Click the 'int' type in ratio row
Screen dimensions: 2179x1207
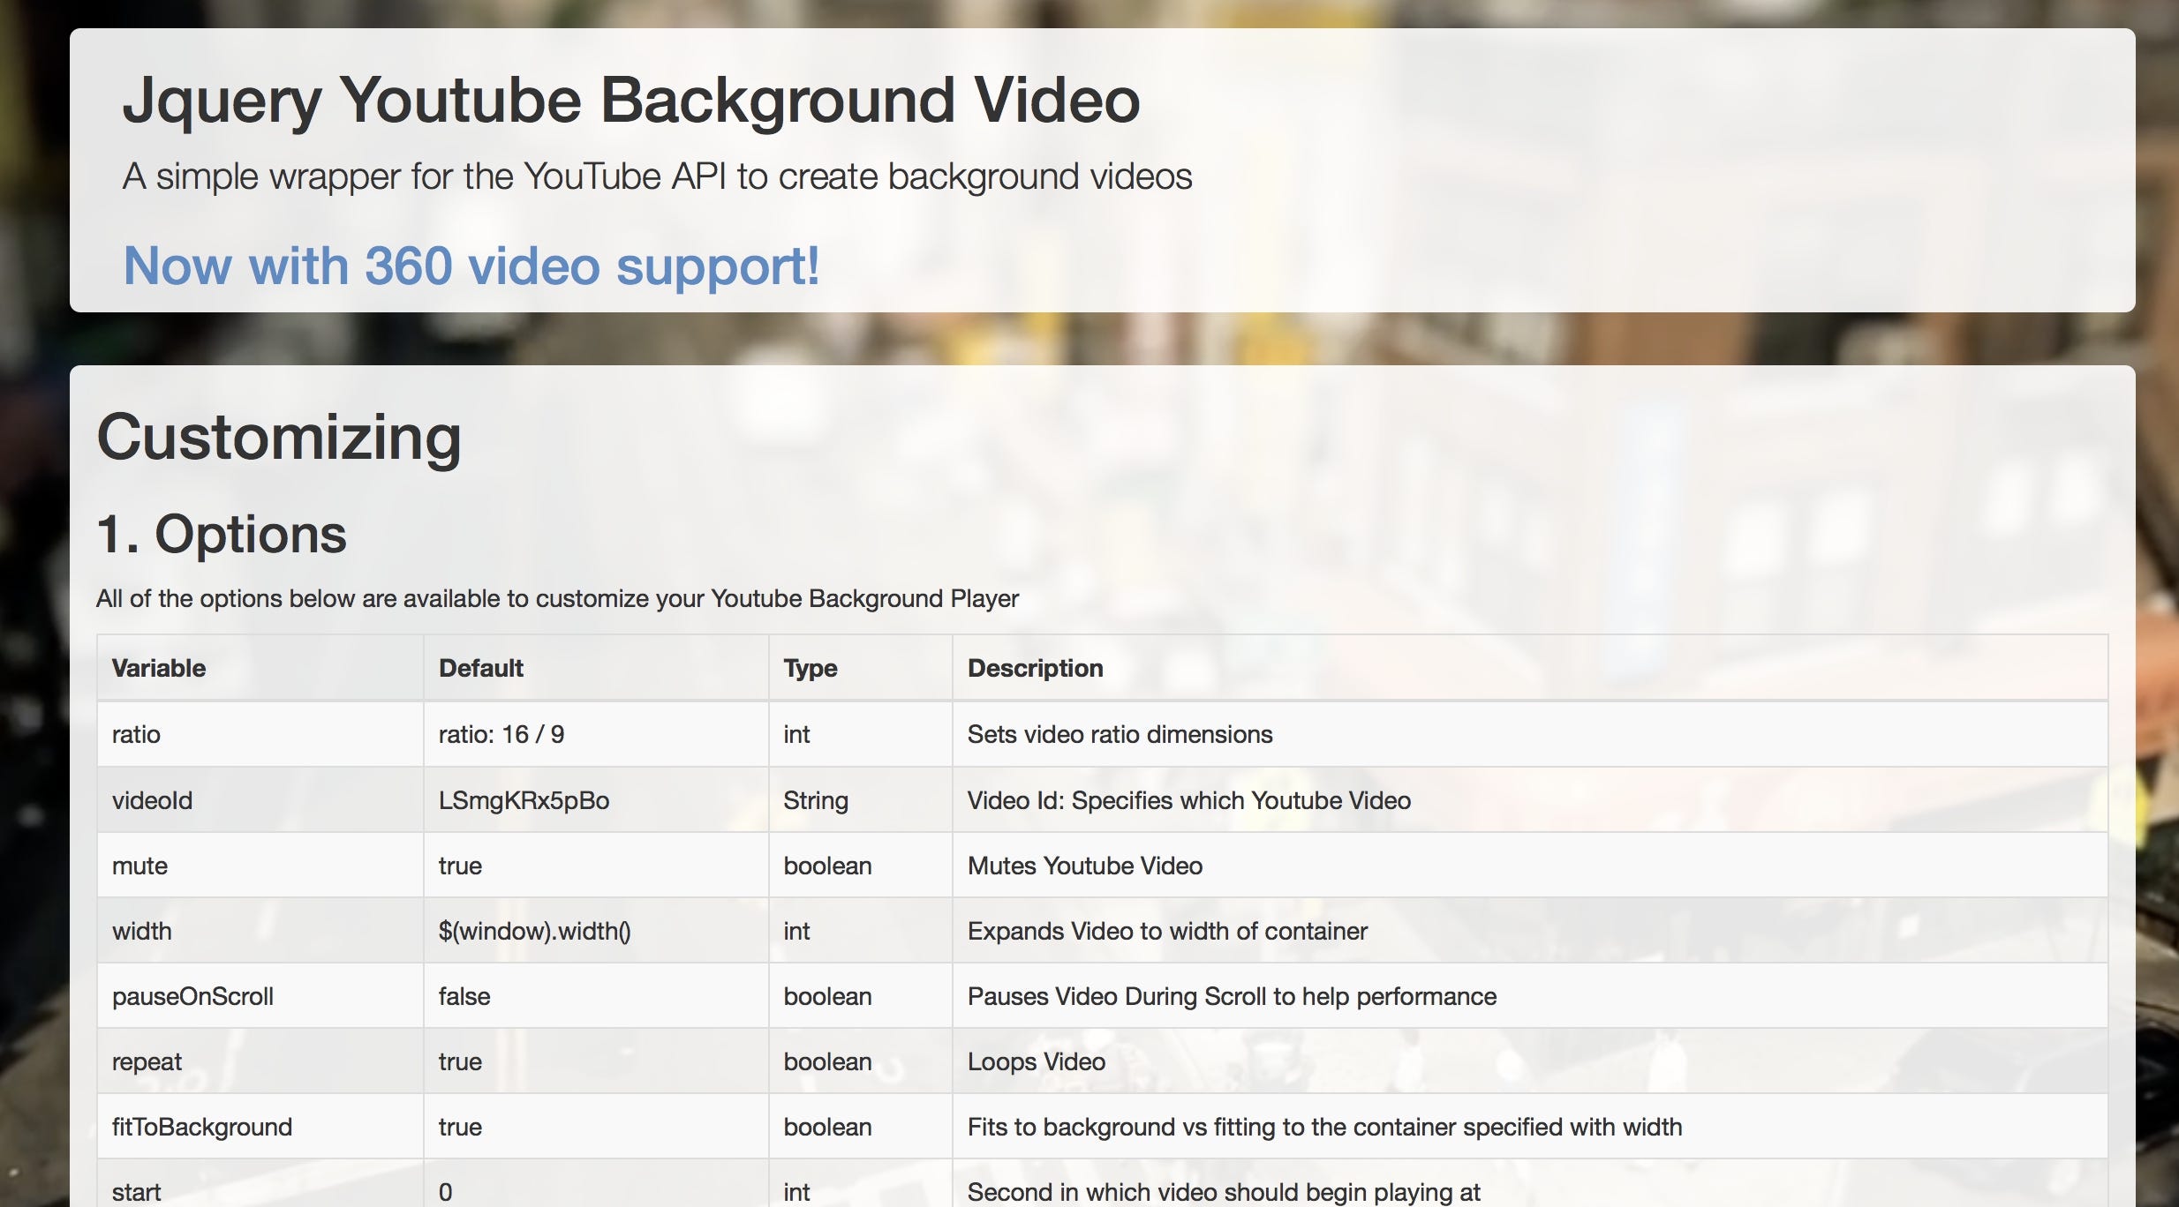click(x=796, y=734)
